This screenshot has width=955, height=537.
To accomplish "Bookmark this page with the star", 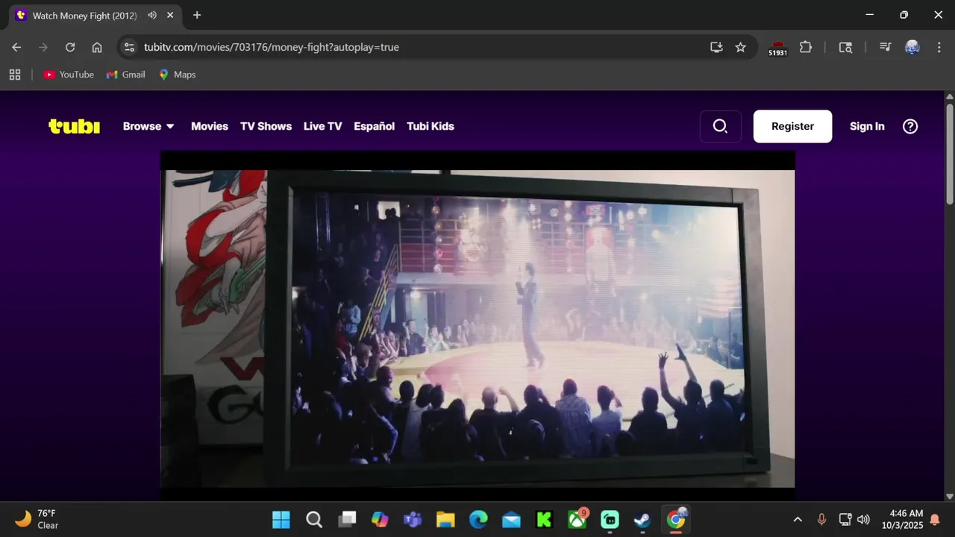I will pyautogui.click(x=740, y=47).
